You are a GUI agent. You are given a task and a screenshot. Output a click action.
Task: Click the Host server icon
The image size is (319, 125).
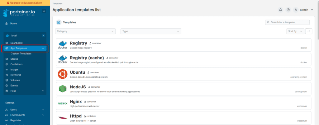click(7, 91)
